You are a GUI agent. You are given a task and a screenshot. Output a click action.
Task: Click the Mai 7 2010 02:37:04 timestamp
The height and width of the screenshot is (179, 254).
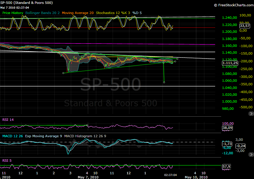point(15,7)
